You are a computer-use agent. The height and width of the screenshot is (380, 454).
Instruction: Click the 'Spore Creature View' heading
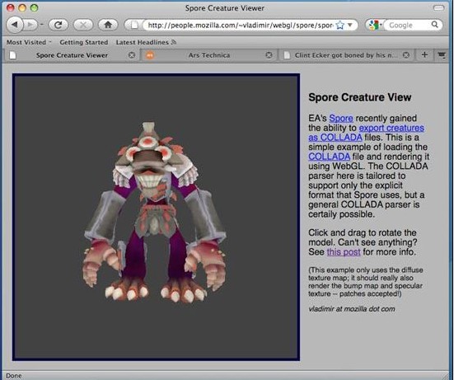[x=359, y=97]
